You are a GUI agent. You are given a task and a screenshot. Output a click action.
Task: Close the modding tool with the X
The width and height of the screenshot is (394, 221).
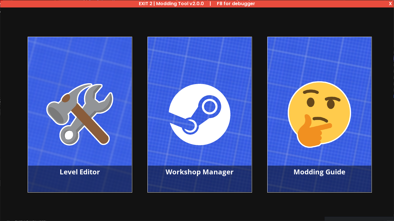pyautogui.click(x=390, y=4)
